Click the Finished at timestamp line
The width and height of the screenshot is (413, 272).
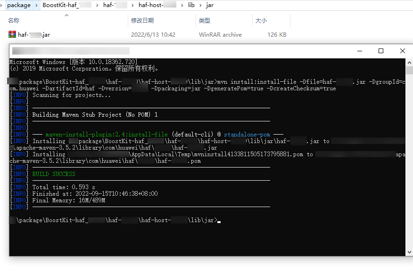coord(95,194)
